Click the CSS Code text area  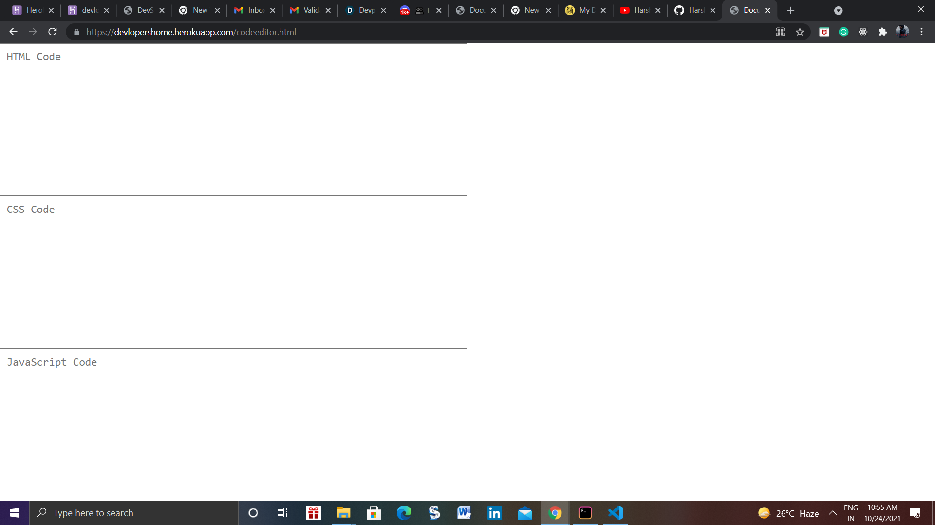click(234, 272)
